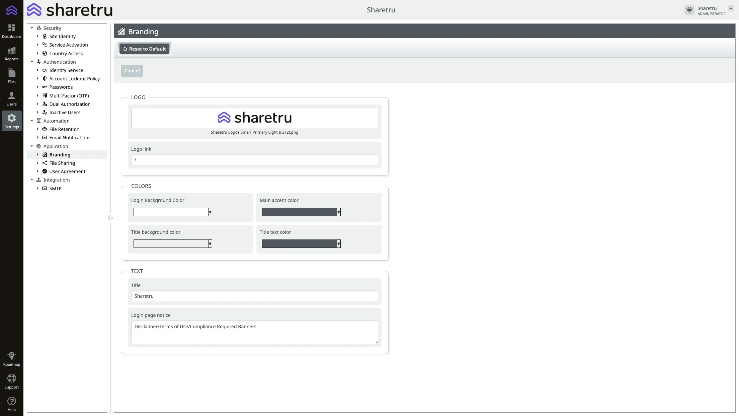The width and height of the screenshot is (739, 416).
Task: Open Country Access settings item
Action: [x=66, y=54]
